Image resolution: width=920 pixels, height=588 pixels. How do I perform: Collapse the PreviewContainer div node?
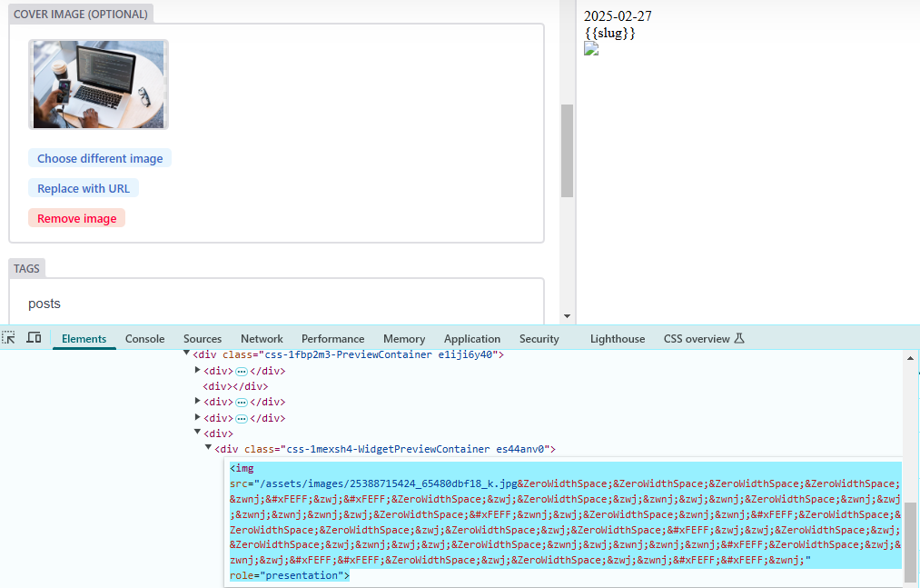187,354
